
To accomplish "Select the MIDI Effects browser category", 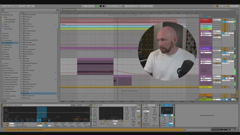I will (x=8, y=45).
